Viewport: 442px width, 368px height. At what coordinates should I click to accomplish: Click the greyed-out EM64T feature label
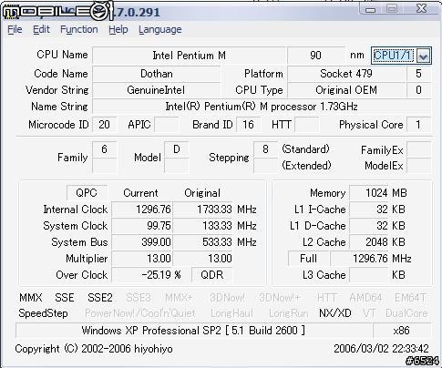411,298
